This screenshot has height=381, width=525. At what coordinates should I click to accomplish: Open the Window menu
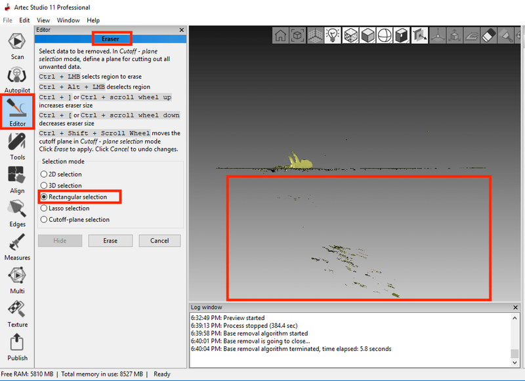point(68,20)
